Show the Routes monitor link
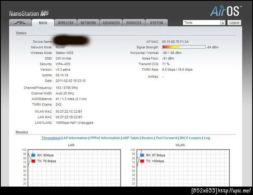This screenshot has height=195, width=253. pos(147,138)
